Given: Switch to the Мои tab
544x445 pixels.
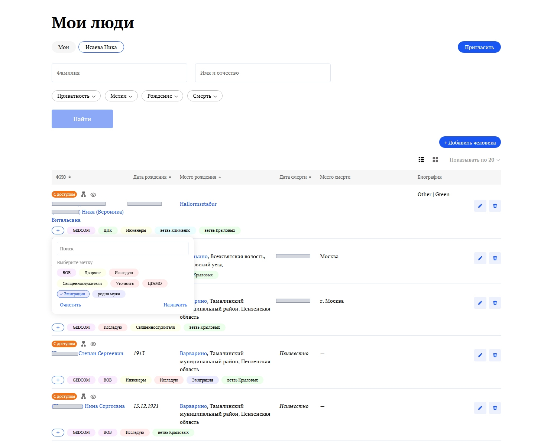Looking at the screenshot, I should (64, 47).
